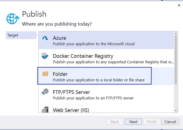Click the FTP/FTPS globe arrows icon

tap(45, 92)
